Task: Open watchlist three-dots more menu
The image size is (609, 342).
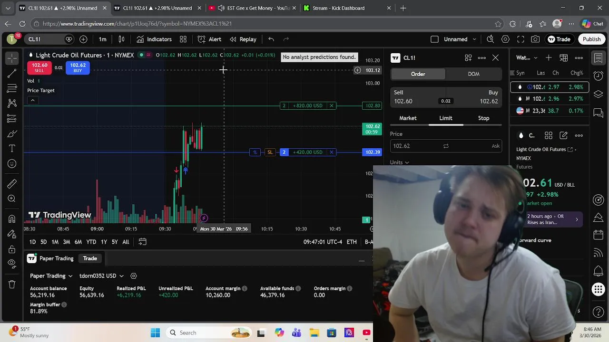Action: click(x=579, y=58)
